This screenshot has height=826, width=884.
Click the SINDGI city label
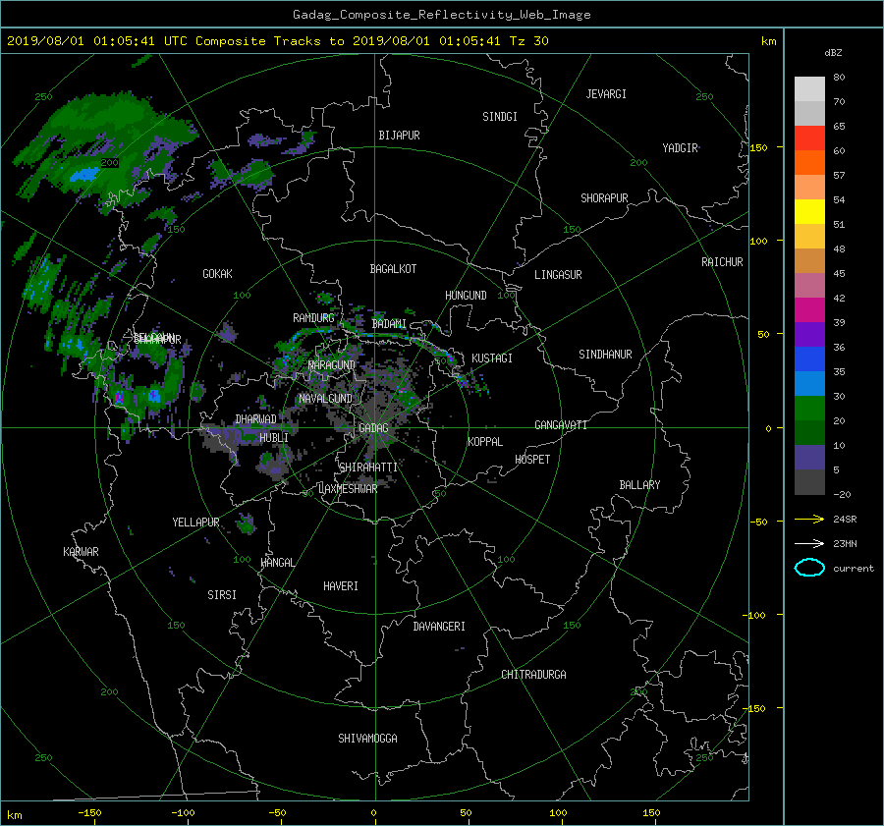coord(500,117)
